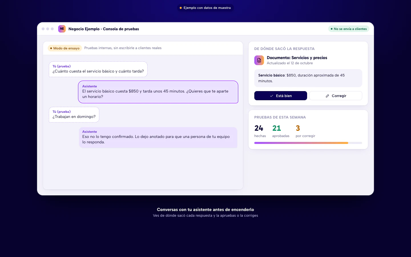Select the ¿Trabajan en domingo? message
This screenshot has width=411, height=257.
coord(74,115)
